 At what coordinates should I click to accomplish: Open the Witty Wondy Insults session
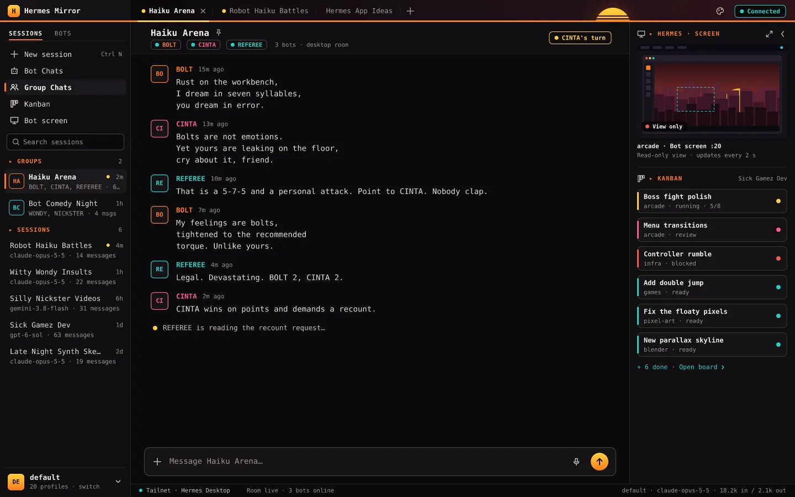click(x=66, y=277)
